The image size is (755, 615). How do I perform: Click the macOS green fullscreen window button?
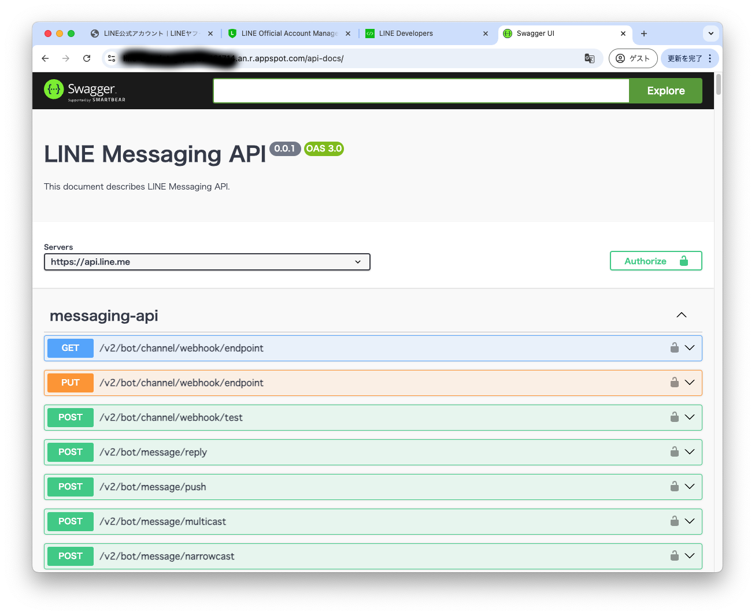[x=71, y=34]
